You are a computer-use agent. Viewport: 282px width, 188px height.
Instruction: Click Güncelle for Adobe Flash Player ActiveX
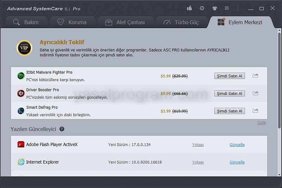[x=237, y=145]
